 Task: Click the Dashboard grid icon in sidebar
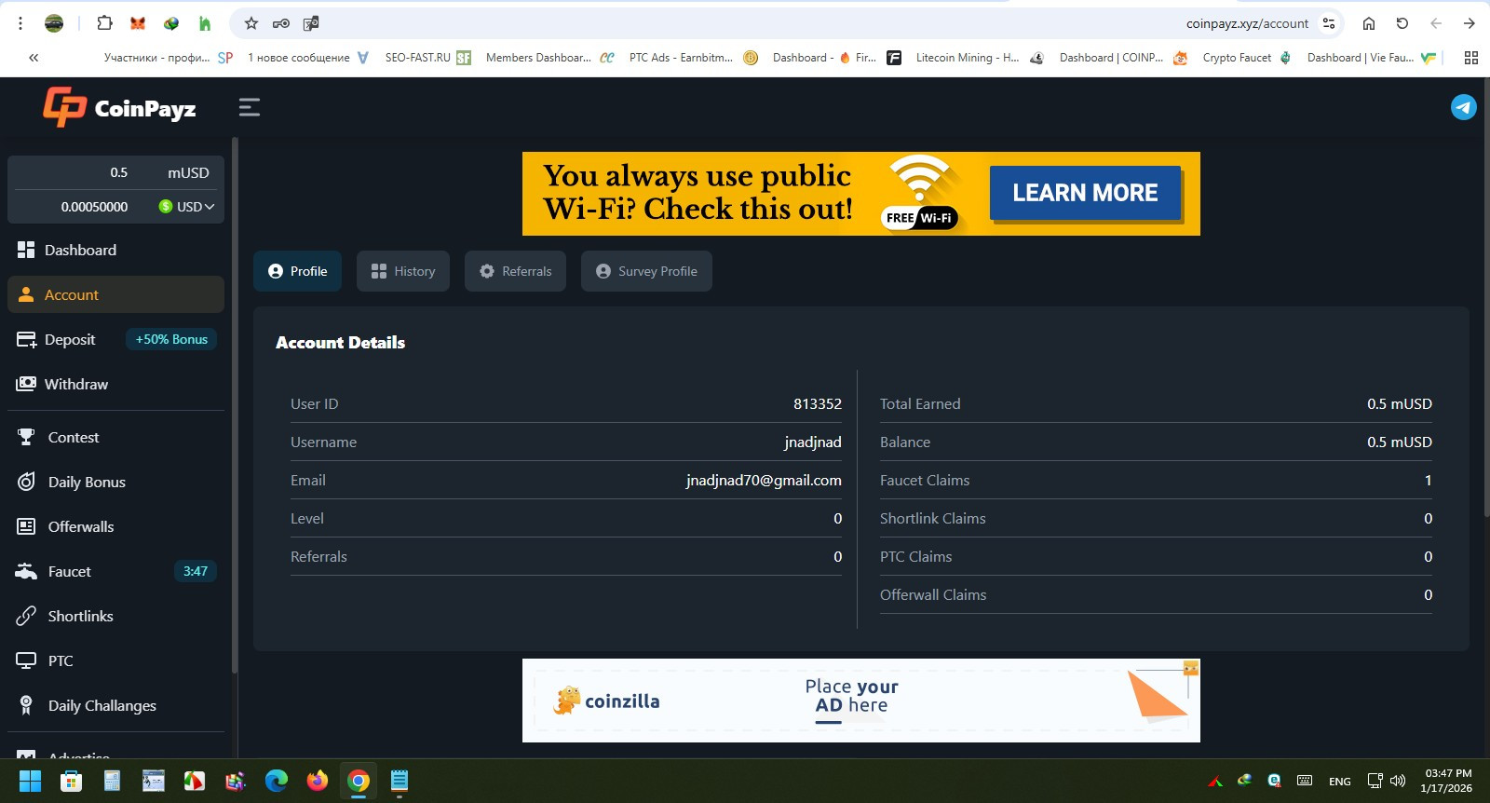click(26, 250)
